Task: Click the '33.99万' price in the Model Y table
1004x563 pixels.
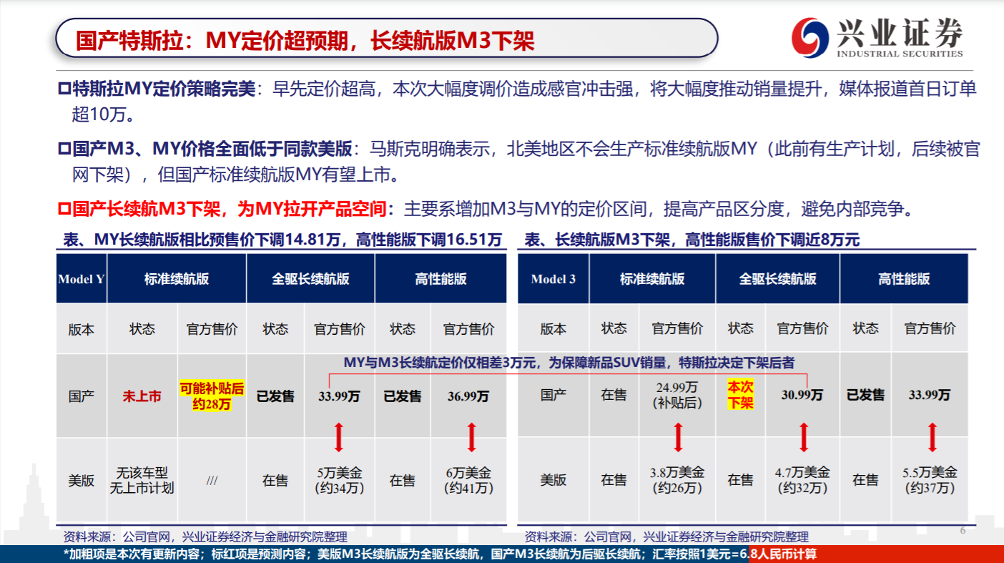Action: click(339, 396)
